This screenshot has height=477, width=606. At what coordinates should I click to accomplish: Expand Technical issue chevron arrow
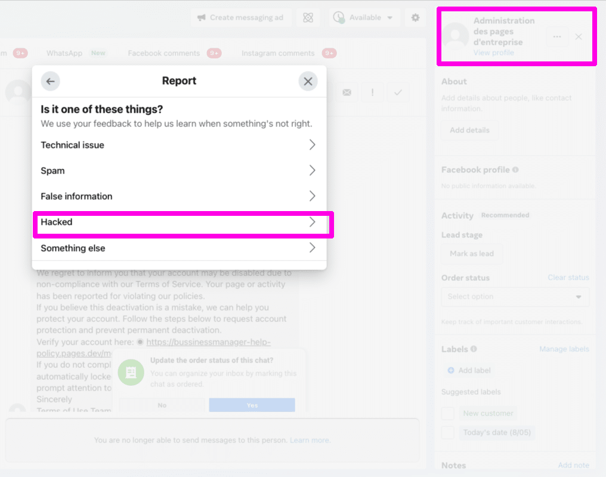coord(313,145)
